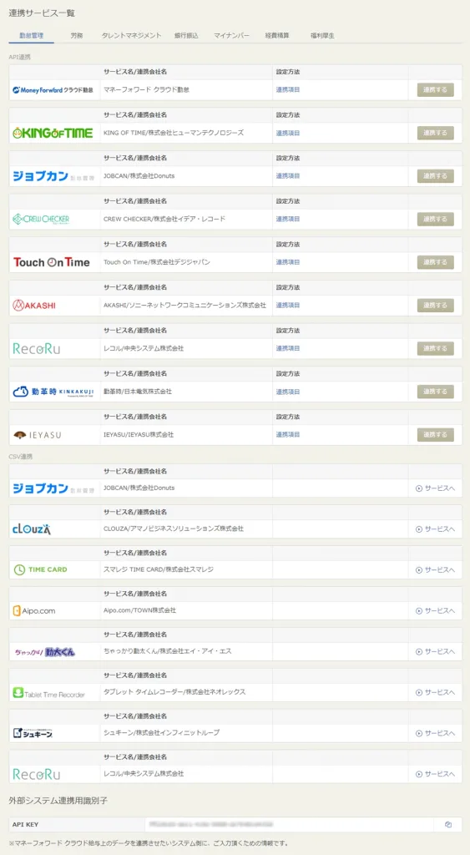Viewport: 470px width, 855px height.
Task: Click the AKASHI logo
Action: 33,306
